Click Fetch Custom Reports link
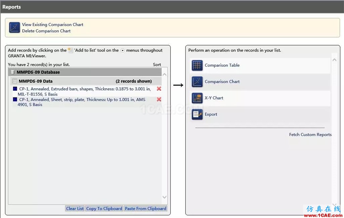This screenshot has height=218, width=344. click(310, 134)
